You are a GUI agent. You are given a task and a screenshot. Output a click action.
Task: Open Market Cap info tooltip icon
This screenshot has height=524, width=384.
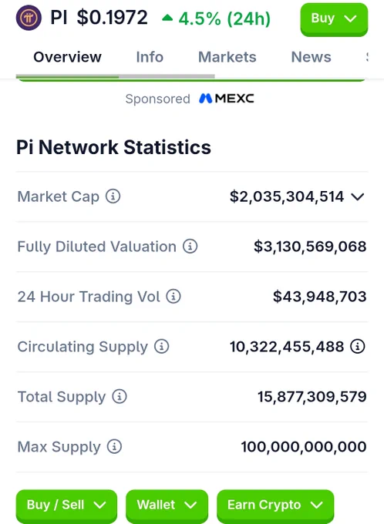pos(113,196)
